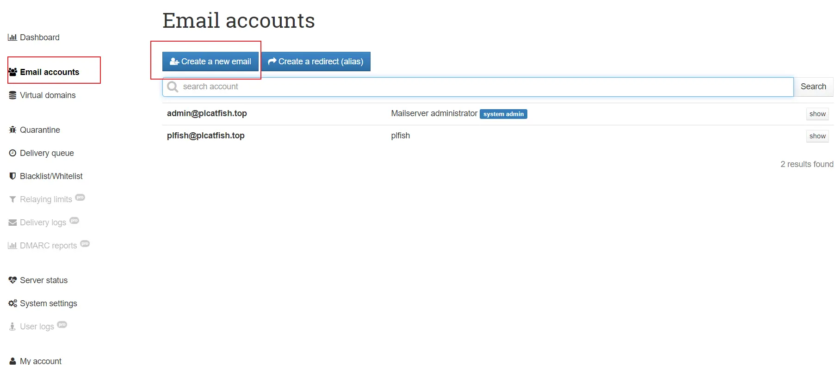Click Create a redirect (alias) button
Viewport: 835px width, 365px height.
pos(316,62)
